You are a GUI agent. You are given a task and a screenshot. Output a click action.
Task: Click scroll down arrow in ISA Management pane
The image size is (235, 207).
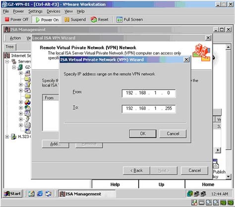(228, 176)
